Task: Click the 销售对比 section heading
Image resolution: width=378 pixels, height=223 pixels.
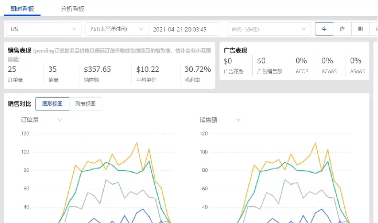Action: [x=20, y=104]
